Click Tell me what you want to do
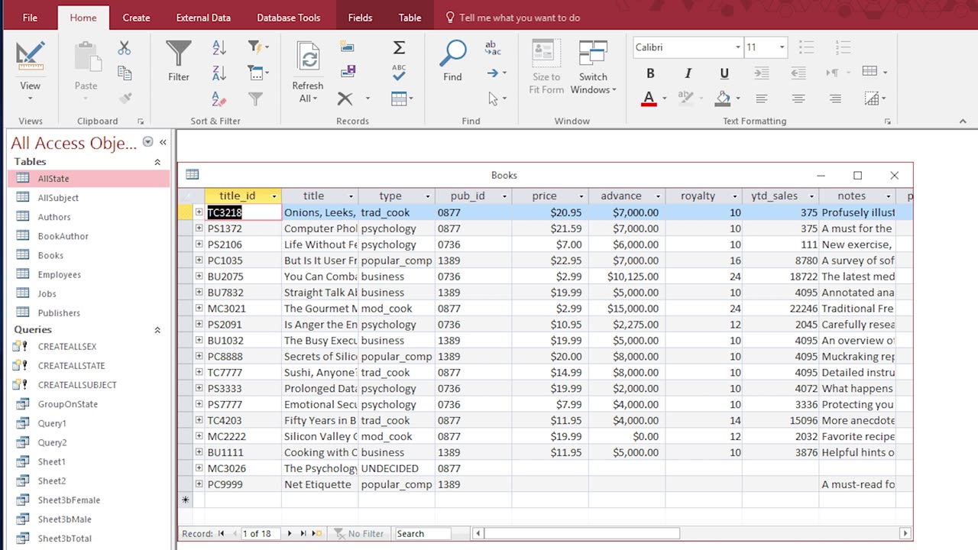The width and height of the screenshot is (978, 550). point(520,18)
